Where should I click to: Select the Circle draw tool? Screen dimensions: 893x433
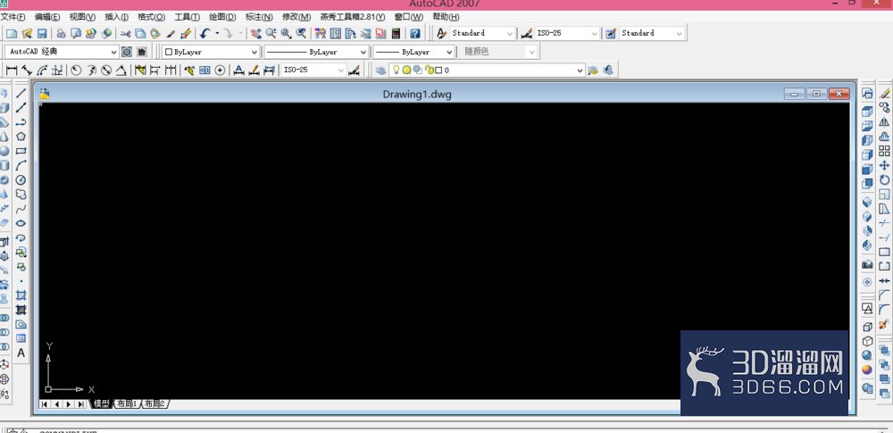point(21,180)
